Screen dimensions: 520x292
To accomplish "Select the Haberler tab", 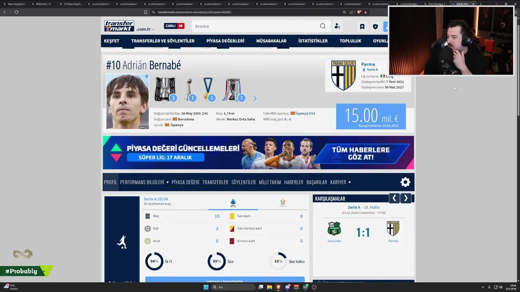I will (294, 182).
